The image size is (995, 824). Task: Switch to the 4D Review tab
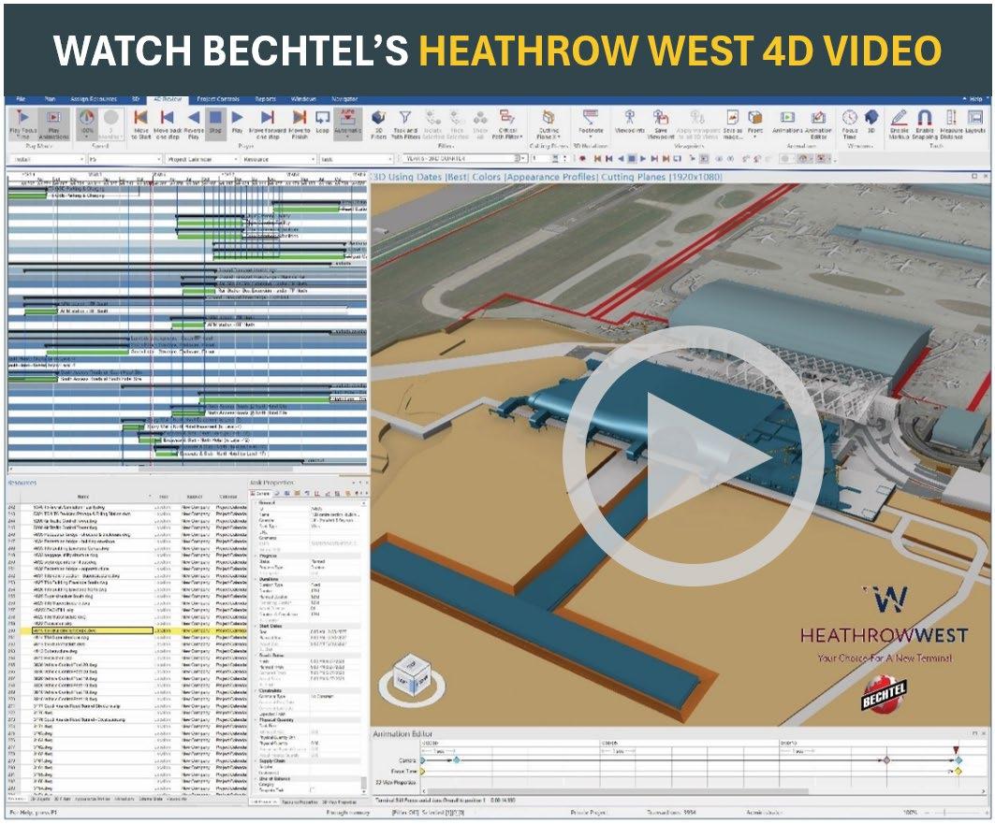coord(168,99)
